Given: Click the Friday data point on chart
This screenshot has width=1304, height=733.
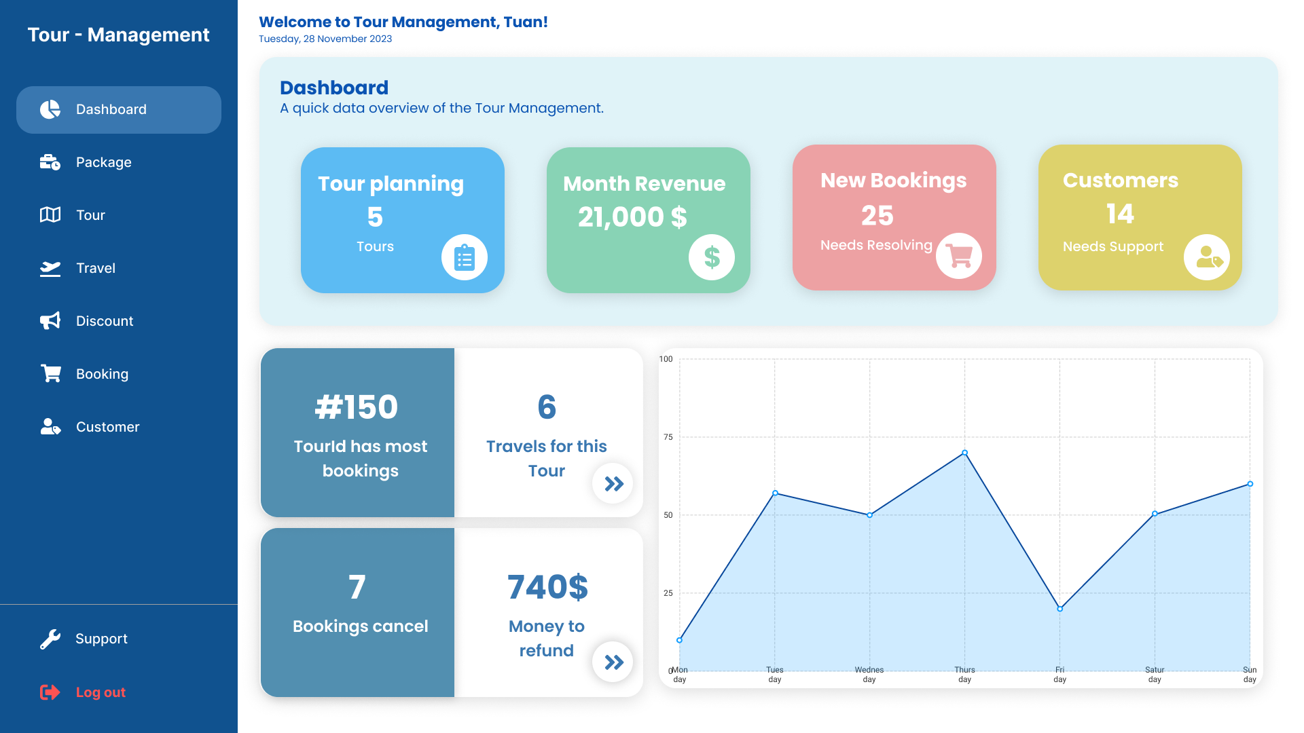Looking at the screenshot, I should coord(1059,609).
